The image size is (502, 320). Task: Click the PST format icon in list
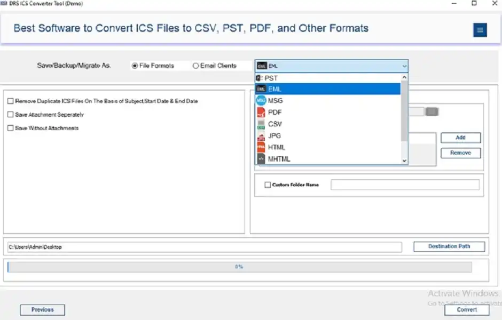point(260,78)
